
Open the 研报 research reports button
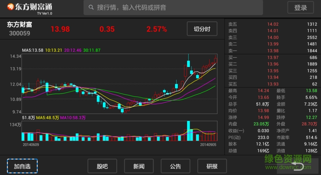point(212,166)
